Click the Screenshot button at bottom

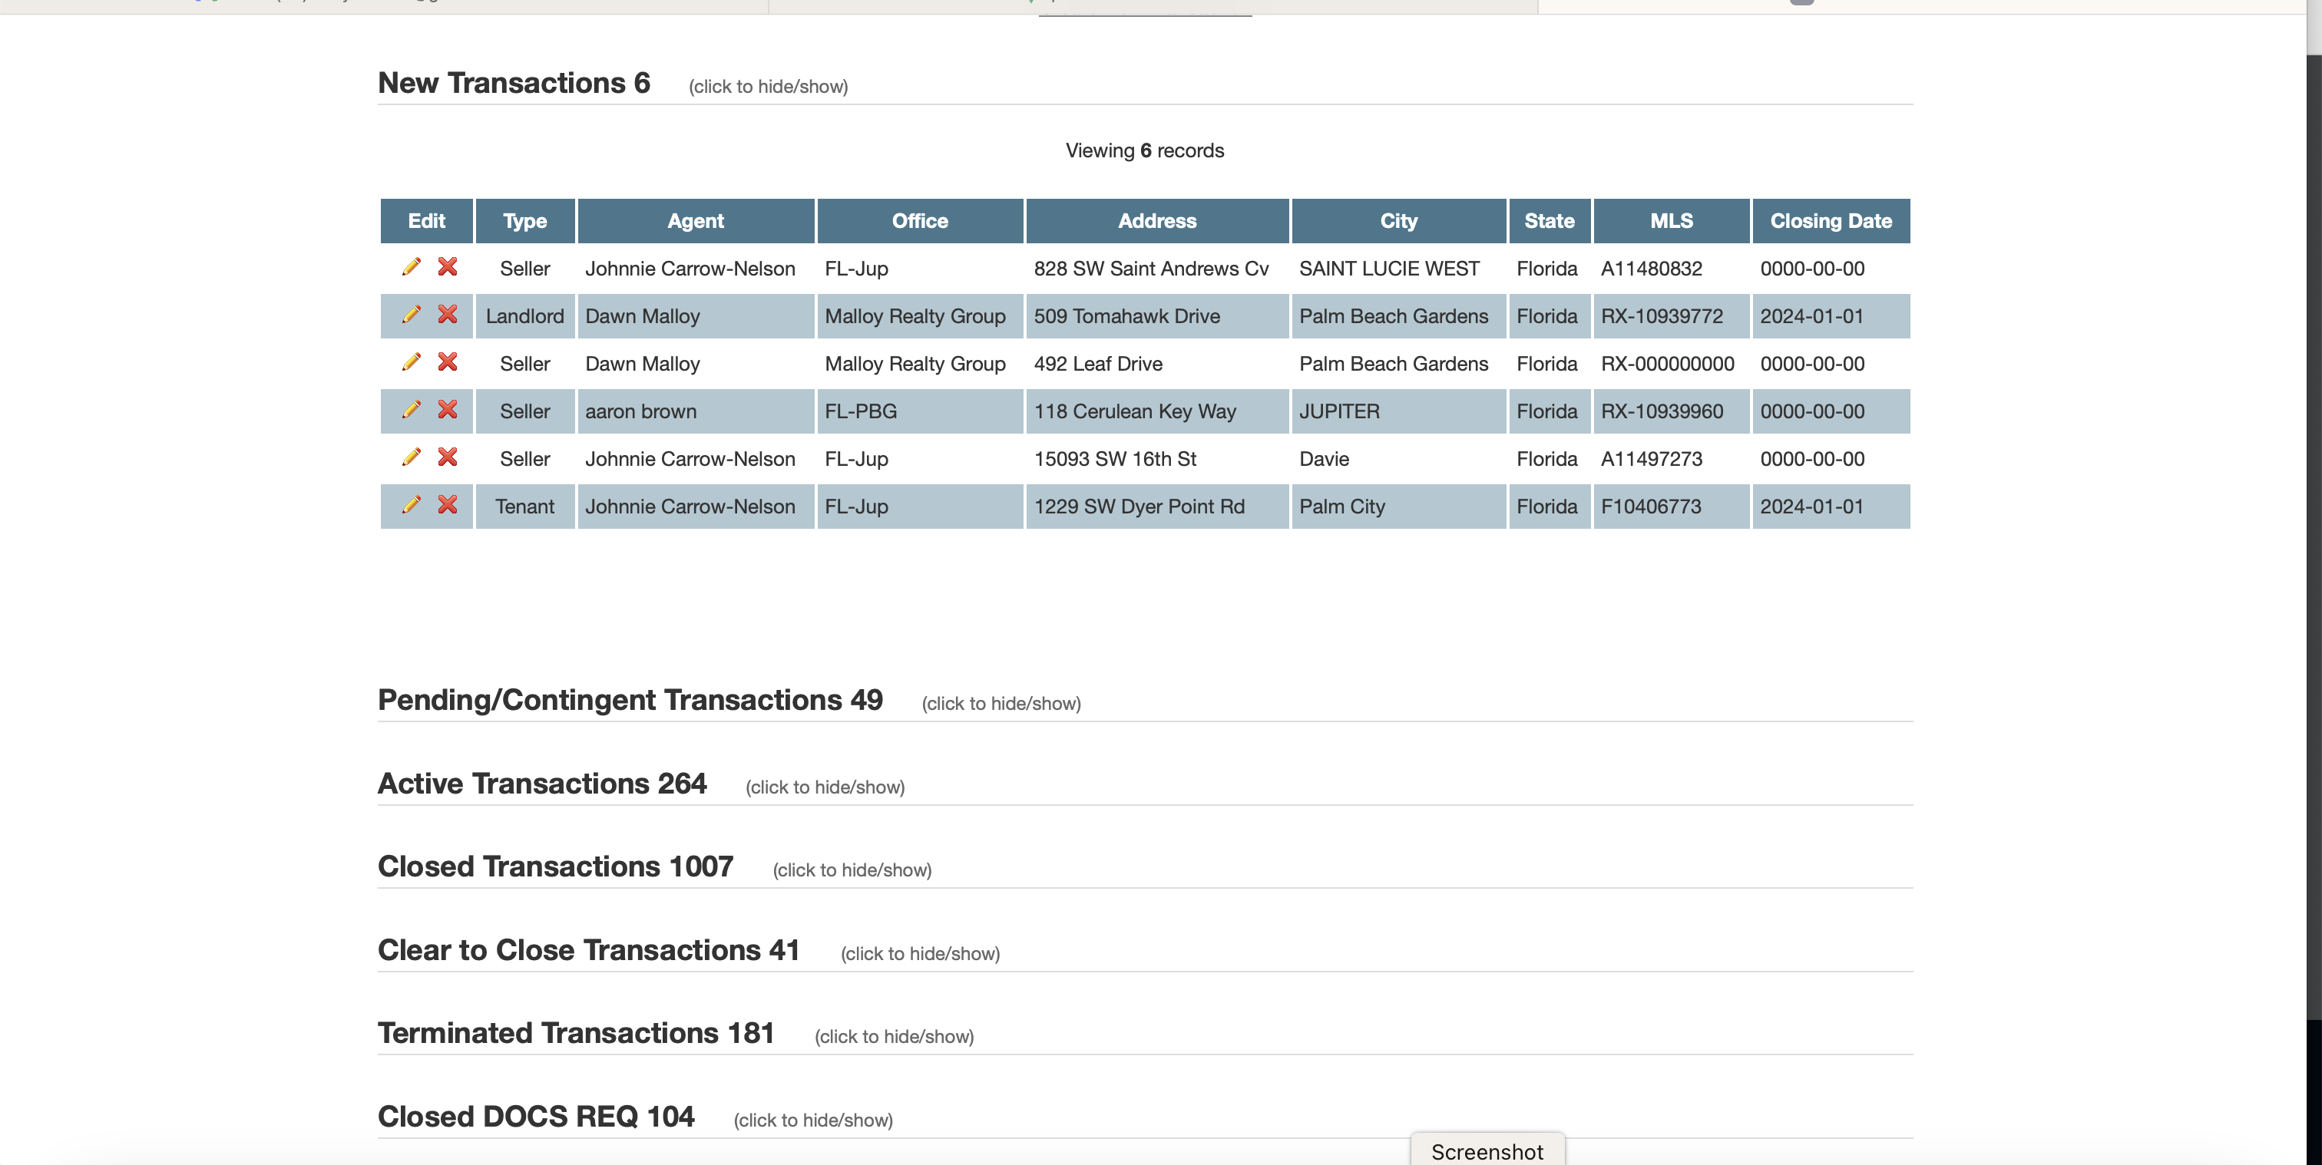click(x=1487, y=1150)
